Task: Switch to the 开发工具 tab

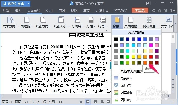Action: tap(102, 11)
